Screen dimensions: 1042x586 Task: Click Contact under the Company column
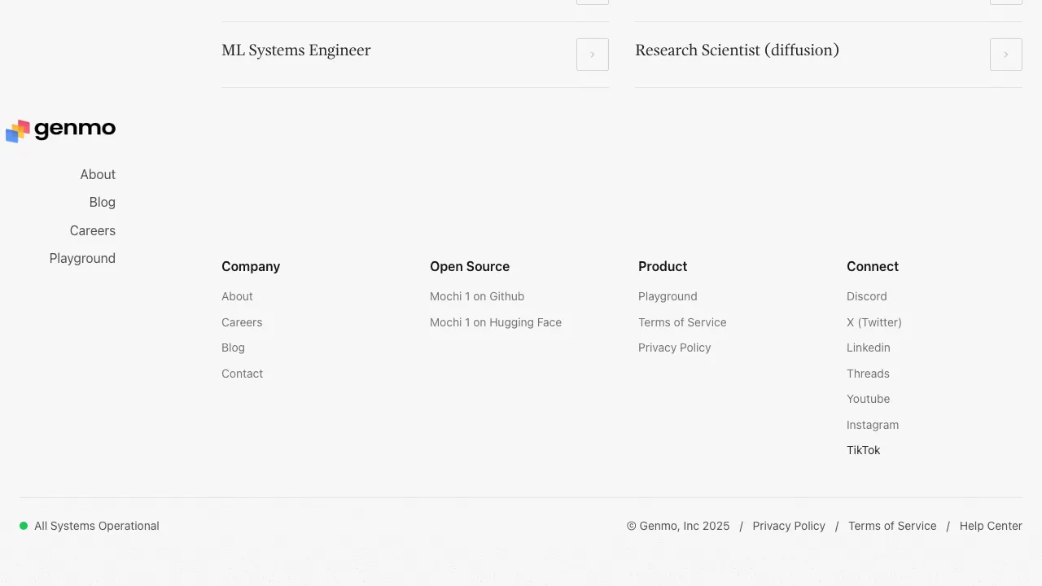(242, 374)
